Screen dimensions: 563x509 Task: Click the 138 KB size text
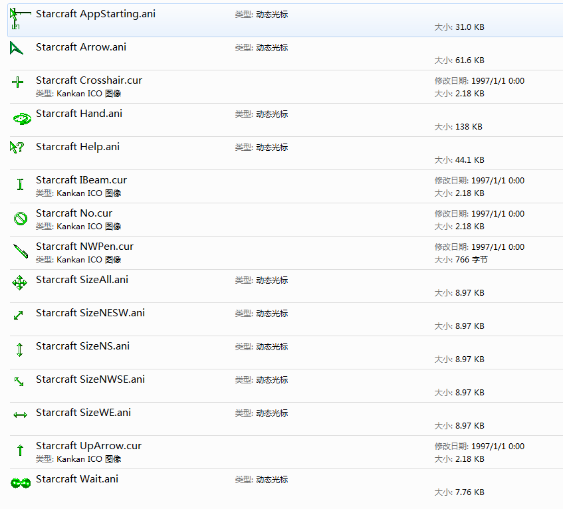pos(469,127)
